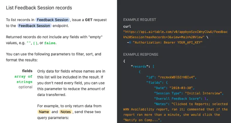Click the highlighted 'Notes' field tag
This screenshot has width=231, height=123.
[x=66, y=112]
